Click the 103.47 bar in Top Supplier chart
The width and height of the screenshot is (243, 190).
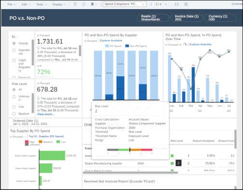pos(40,181)
